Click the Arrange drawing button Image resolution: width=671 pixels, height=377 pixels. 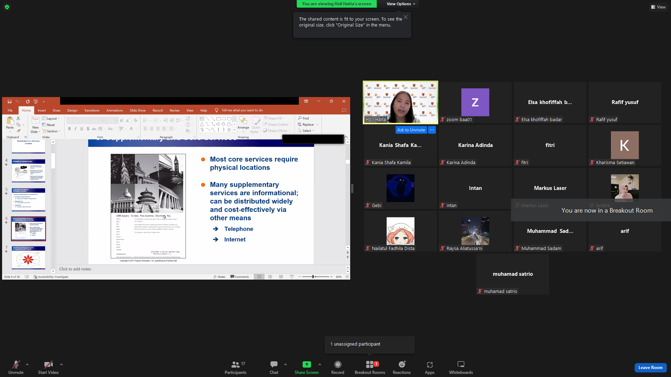[243, 124]
